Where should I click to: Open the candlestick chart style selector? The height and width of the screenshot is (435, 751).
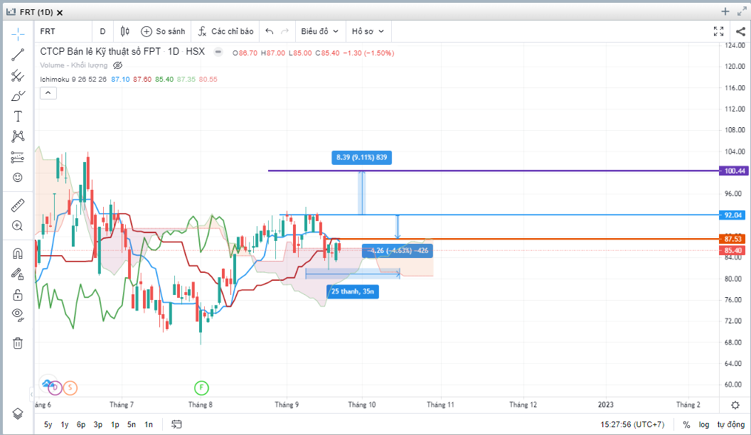pyautogui.click(x=125, y=31)
